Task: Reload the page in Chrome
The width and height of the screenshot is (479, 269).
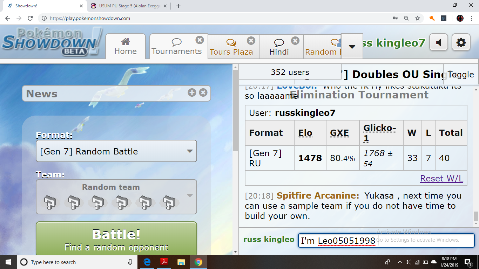Action: tap(30, 18)
